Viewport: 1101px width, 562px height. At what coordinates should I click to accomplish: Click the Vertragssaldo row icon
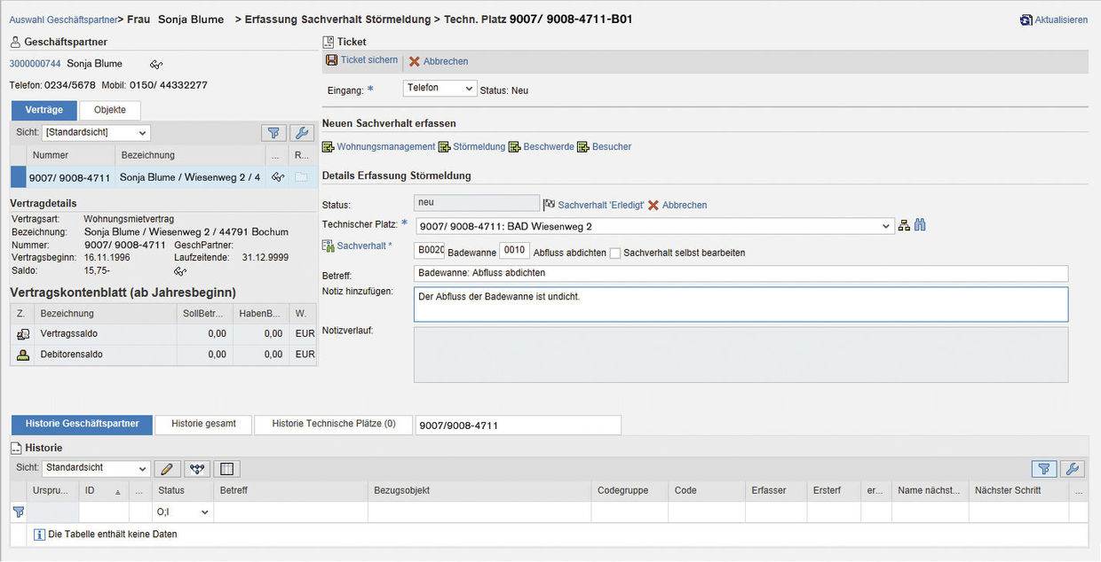click(23, 334)
